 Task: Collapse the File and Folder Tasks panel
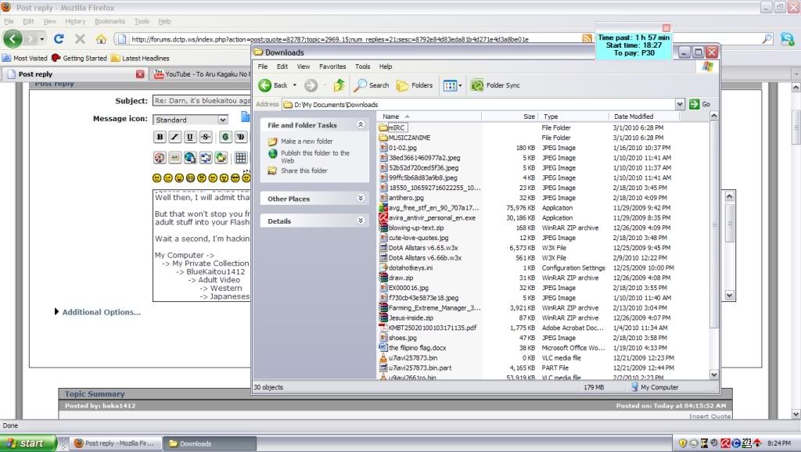coord(361,124)
